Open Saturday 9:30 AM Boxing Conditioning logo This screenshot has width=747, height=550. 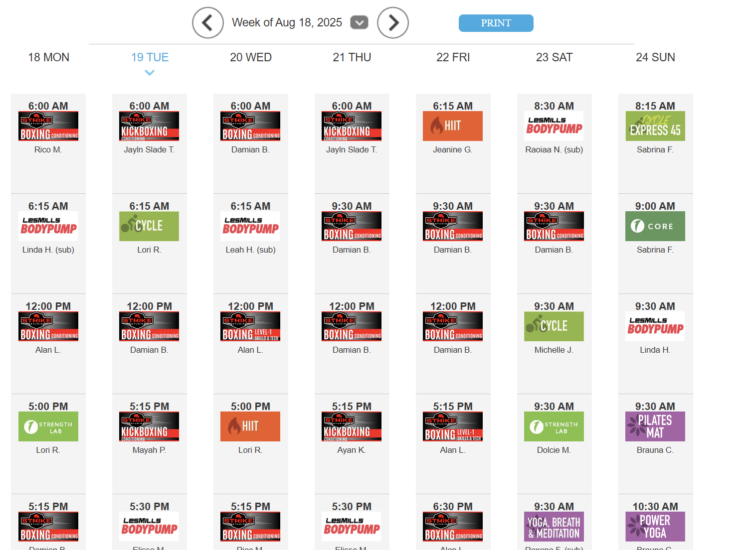click(554, 226)
